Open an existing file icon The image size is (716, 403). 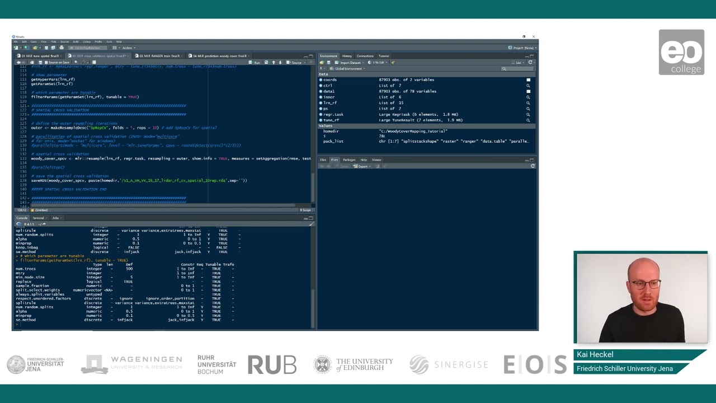35,48
